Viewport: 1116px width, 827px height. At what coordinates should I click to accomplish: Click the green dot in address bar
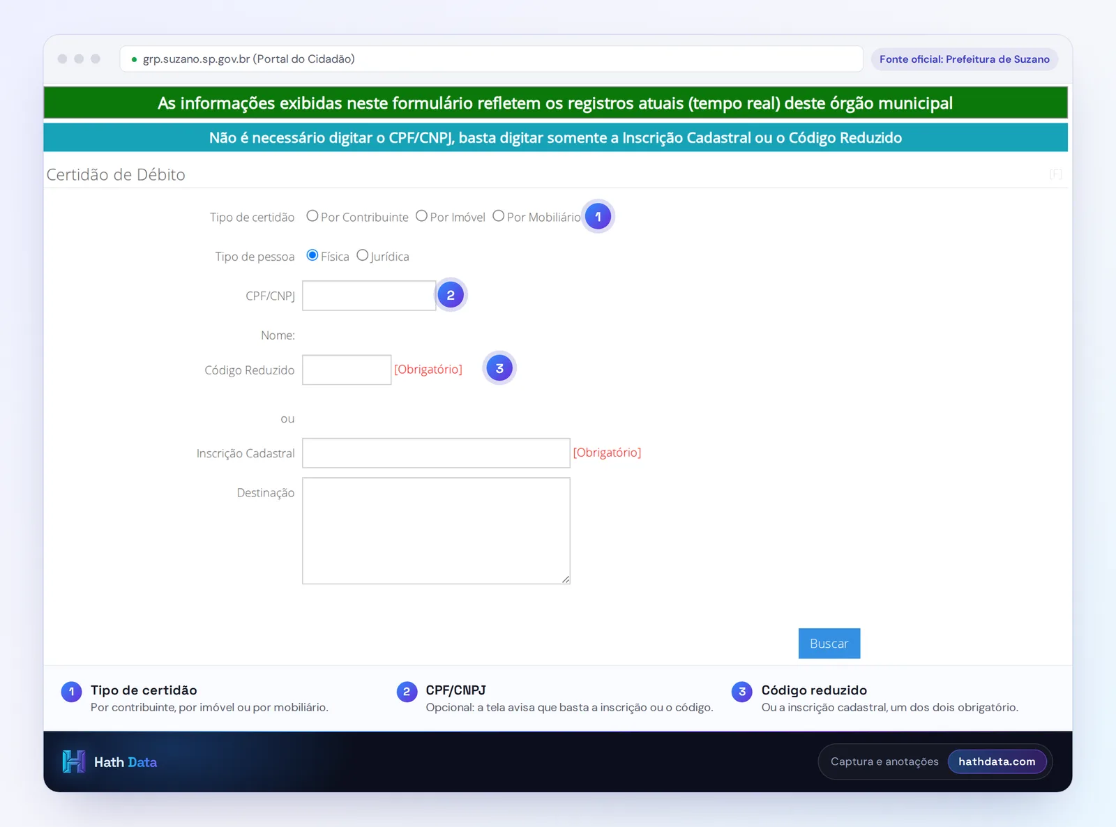pos(134,60)
